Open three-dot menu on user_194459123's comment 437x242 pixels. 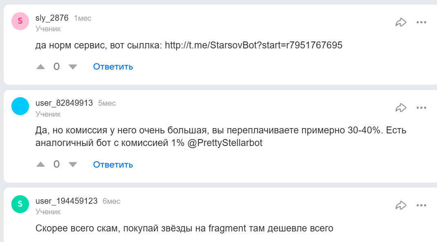pos(421,205)
